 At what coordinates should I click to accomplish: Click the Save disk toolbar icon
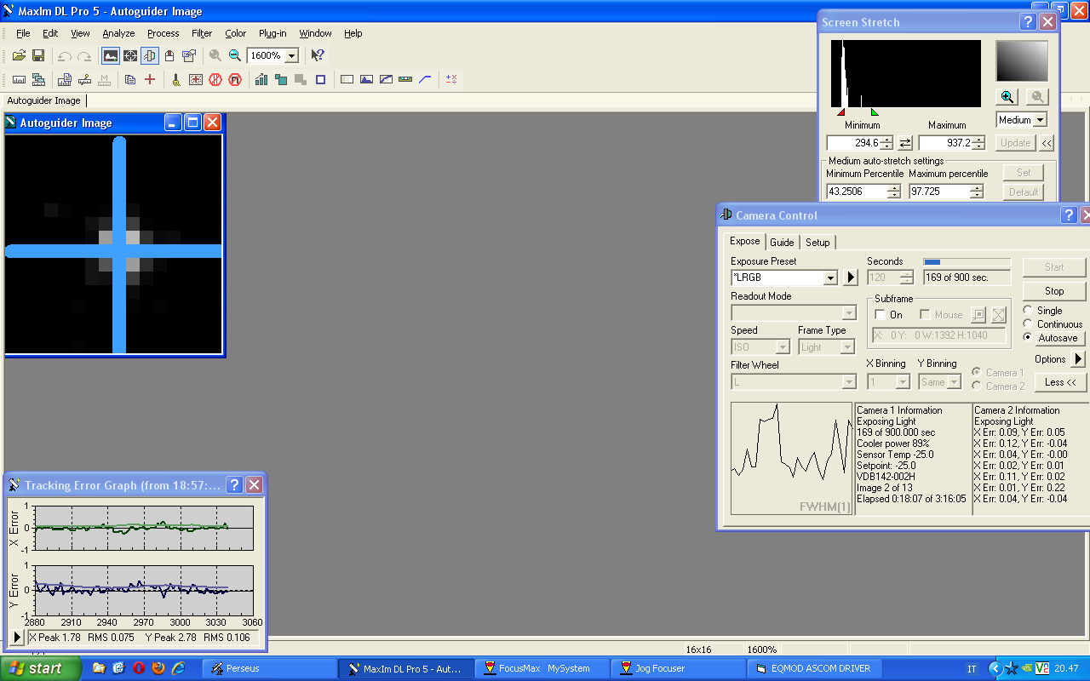tap(38, 55)
